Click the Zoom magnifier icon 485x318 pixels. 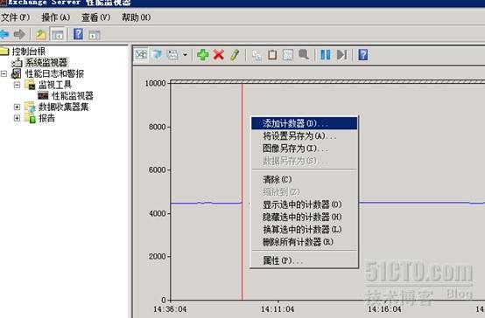click(304, 55)
